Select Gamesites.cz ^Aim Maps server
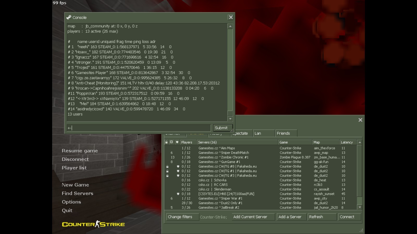 (x=261, y=148)
